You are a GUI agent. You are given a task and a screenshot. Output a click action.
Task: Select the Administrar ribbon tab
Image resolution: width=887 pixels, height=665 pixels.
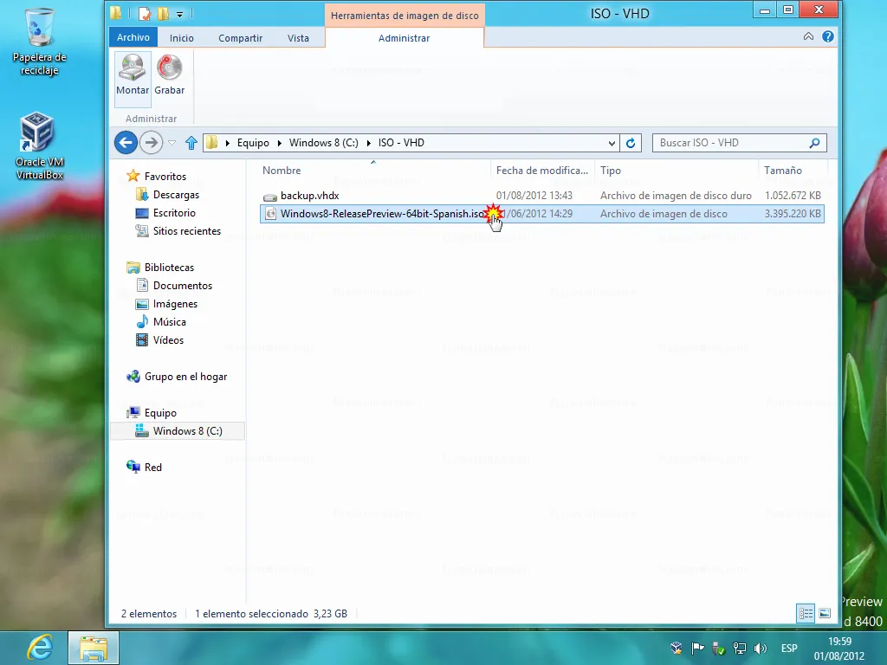[404, 38]
